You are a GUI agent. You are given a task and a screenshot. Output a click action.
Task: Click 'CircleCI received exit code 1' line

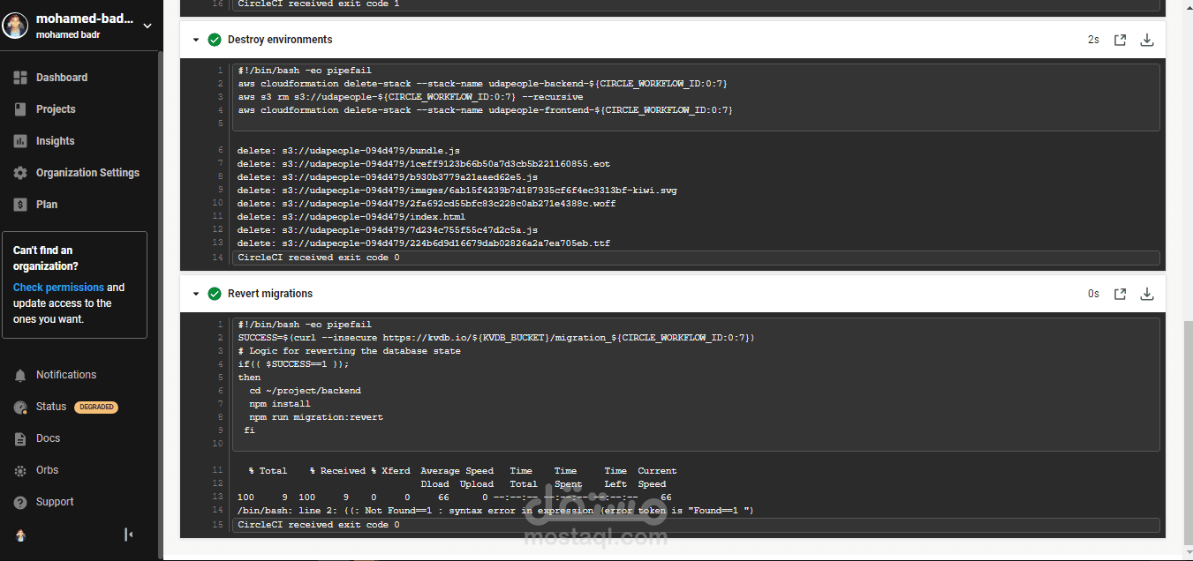coord(319,4)
